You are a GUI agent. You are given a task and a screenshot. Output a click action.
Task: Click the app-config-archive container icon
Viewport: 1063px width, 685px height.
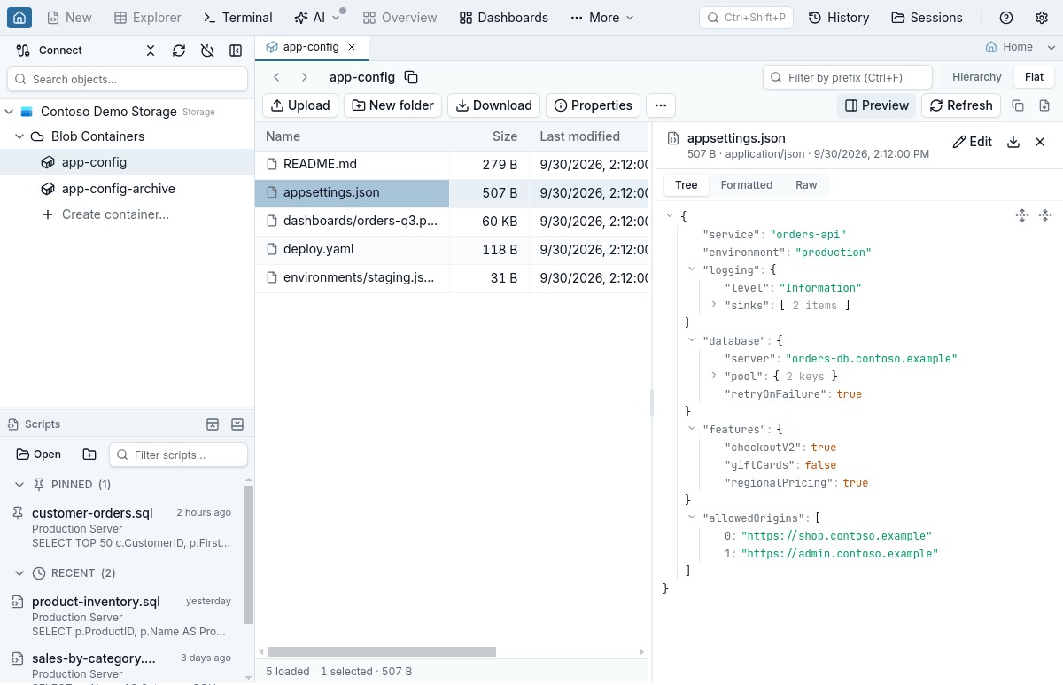click(48, 189)
